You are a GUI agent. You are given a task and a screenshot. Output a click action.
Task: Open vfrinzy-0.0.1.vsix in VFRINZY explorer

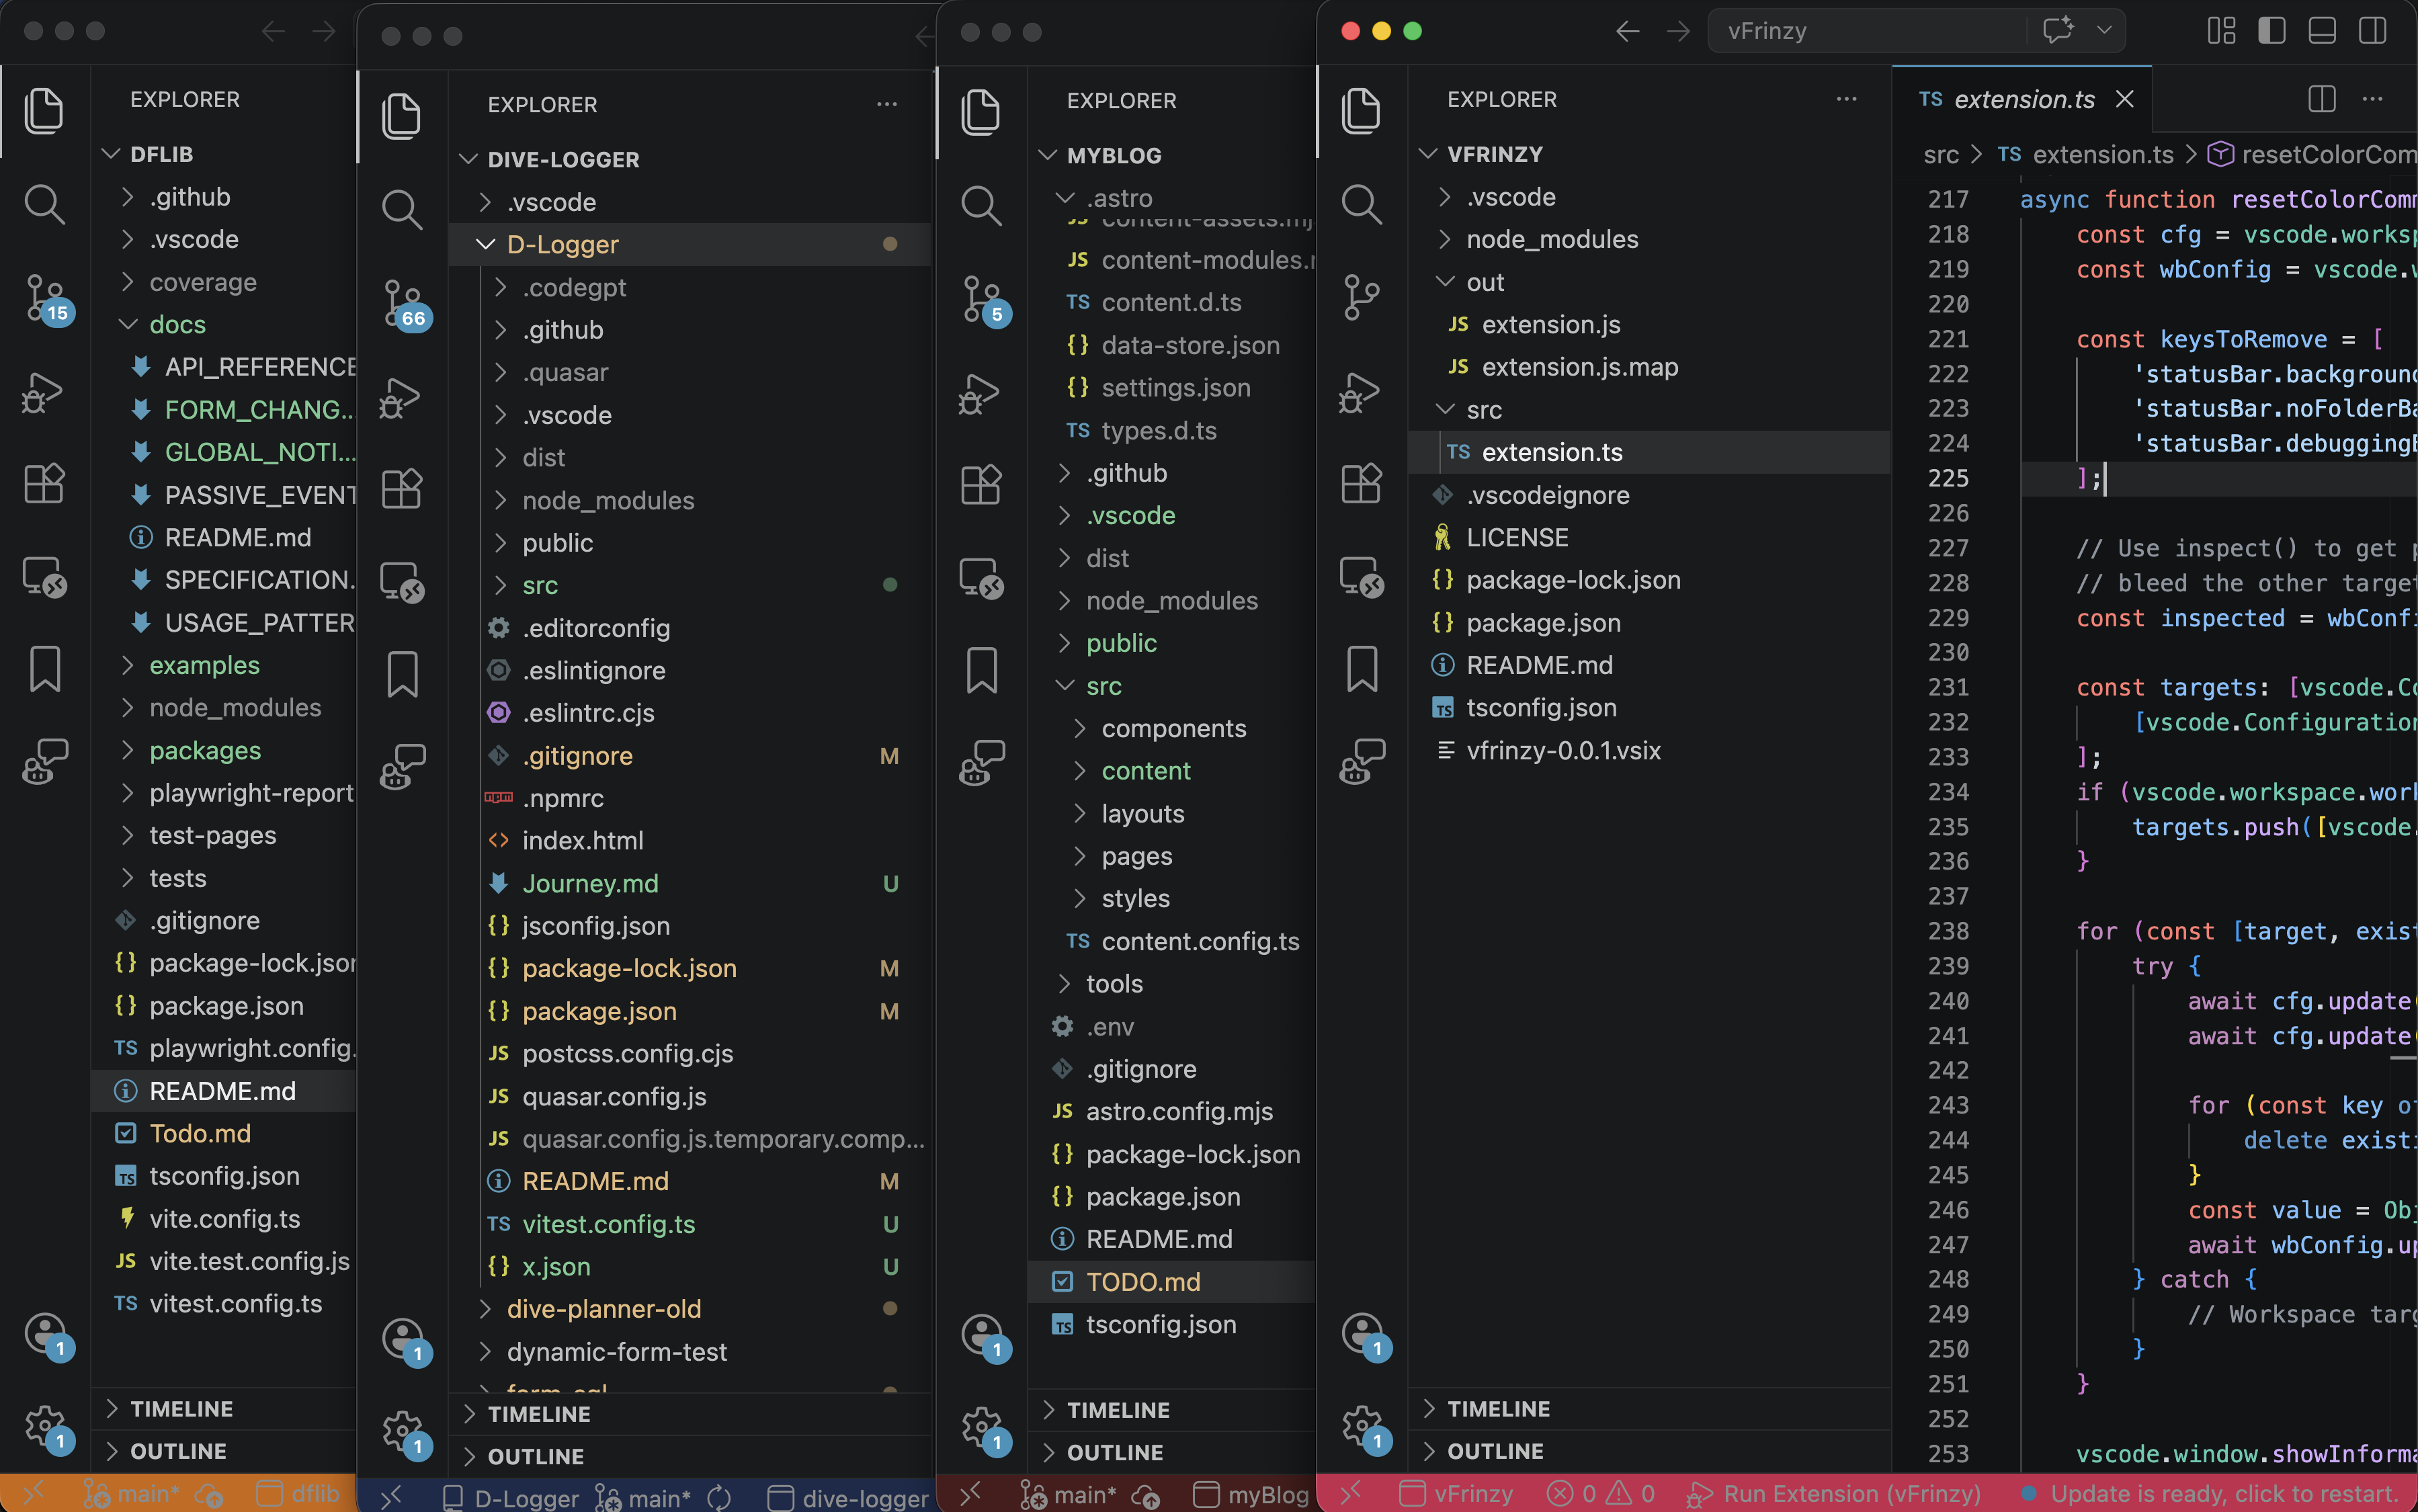click(x=1649, y=750)
